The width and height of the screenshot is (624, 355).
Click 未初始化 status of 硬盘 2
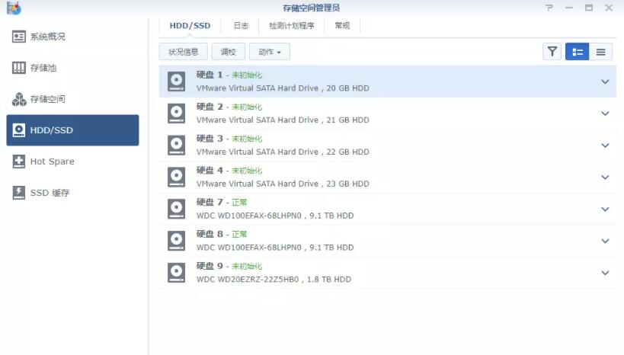pos(247,107)
